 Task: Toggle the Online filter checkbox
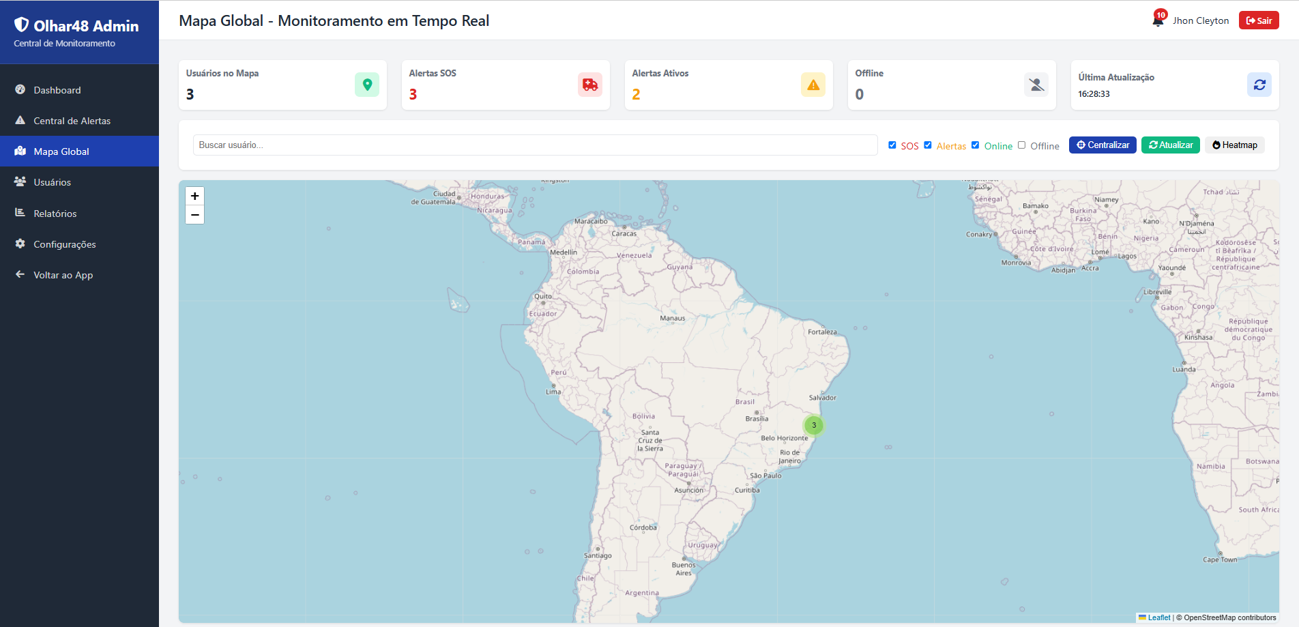pyautogui.click(x=976, y=145)
